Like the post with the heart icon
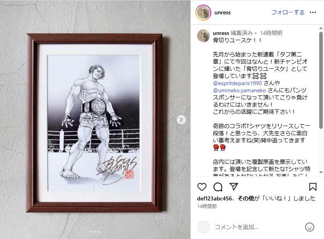The image size is (324, 239). (202, 187)
